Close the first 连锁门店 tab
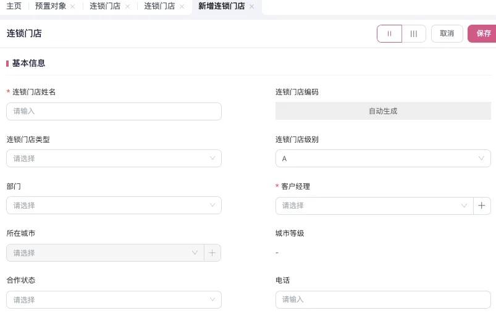 127,6
